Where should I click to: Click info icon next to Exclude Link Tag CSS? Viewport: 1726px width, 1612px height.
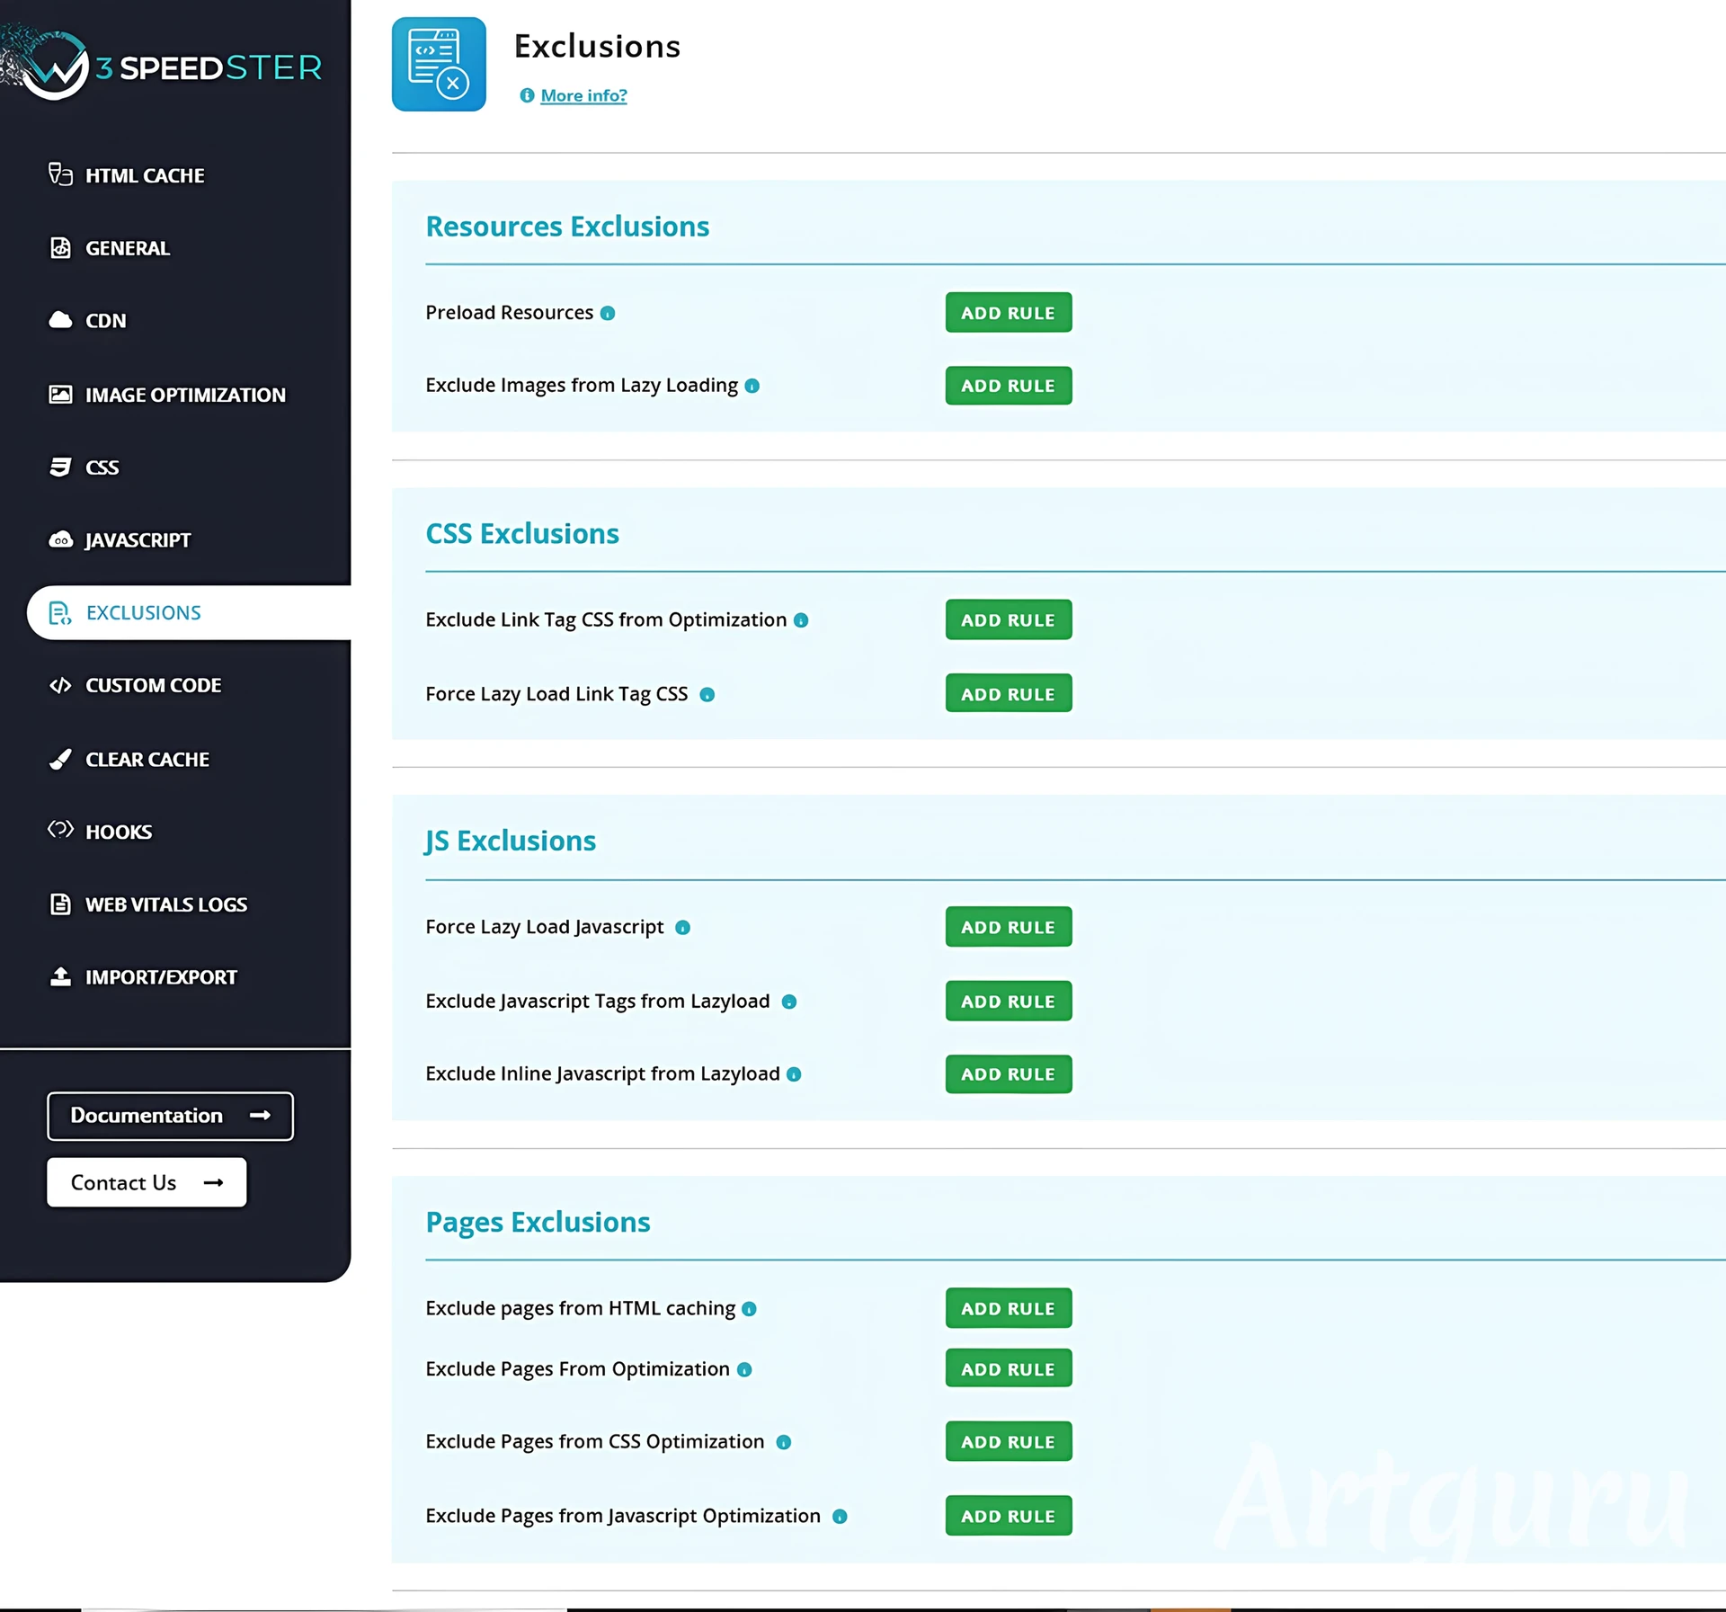point(801,620)
